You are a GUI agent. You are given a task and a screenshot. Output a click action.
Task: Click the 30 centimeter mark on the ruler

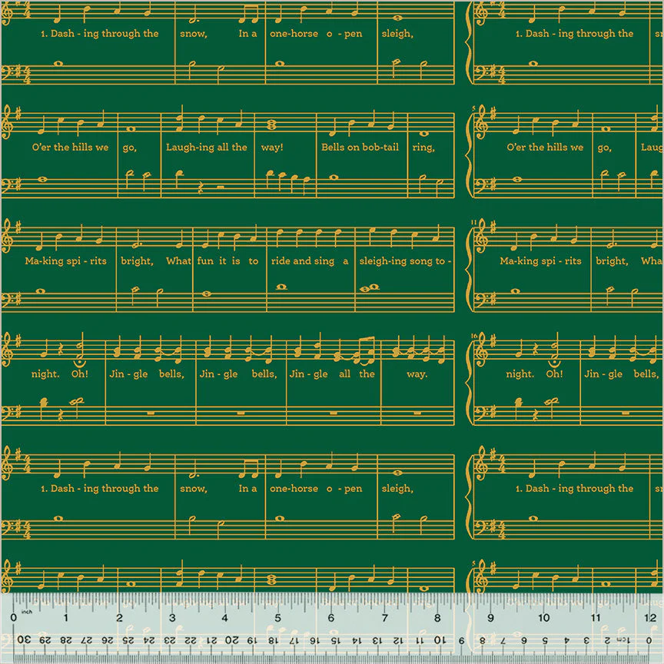tap(24, 639)
